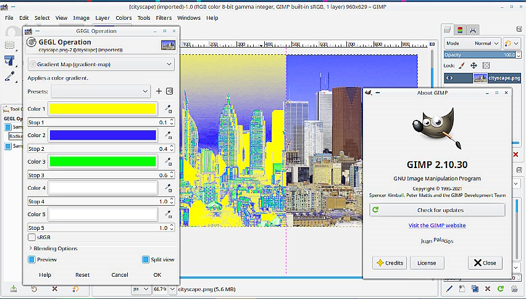The image size is (526, 299).
Task: Disable the Split view checkbox
Action: click(146, 259)
